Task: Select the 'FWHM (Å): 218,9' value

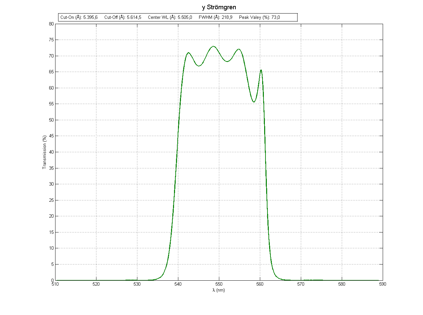Action: point(216,17)
